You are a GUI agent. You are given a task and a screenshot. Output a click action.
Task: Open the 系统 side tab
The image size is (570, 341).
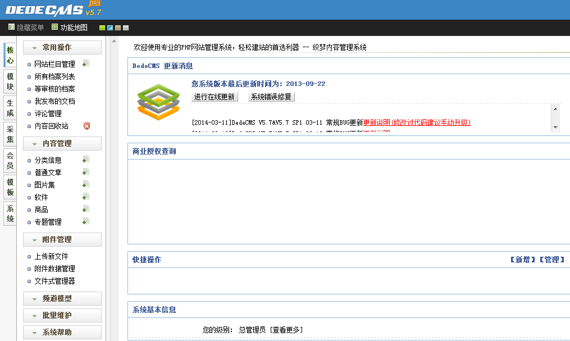(10, 213)
